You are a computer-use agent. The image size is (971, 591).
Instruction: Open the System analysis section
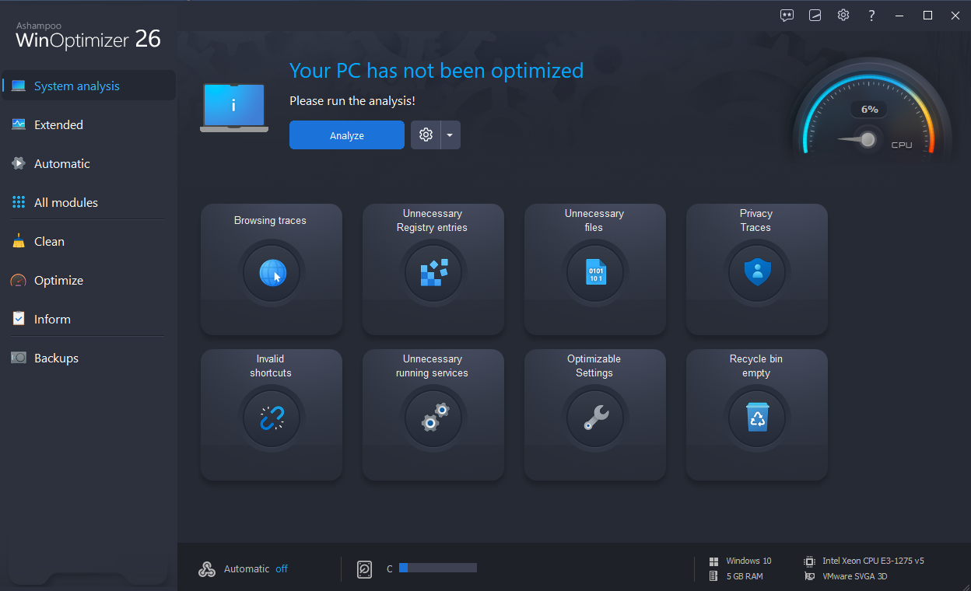click(89, 86)
